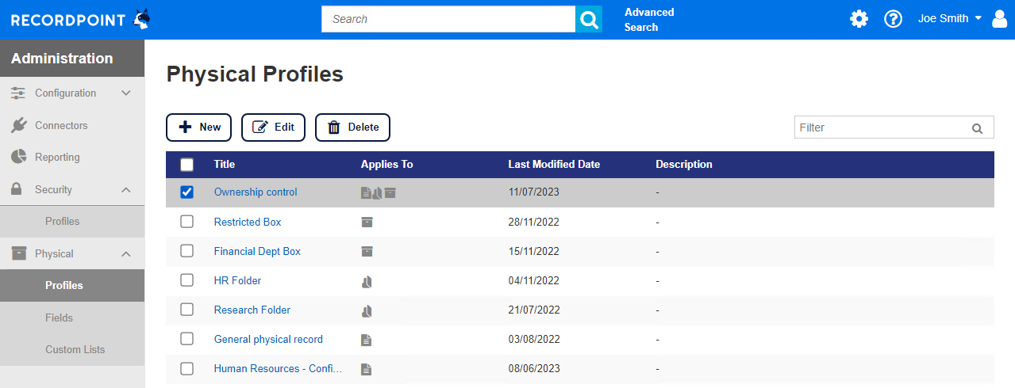Collapse the Security section chevron
The width and height of the screenshot is (1015, 388).
pyautogui.click(x=125, y=189)
